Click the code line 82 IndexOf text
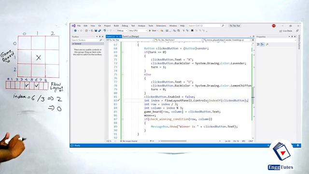The image size is (309, 174). [214, 101]
